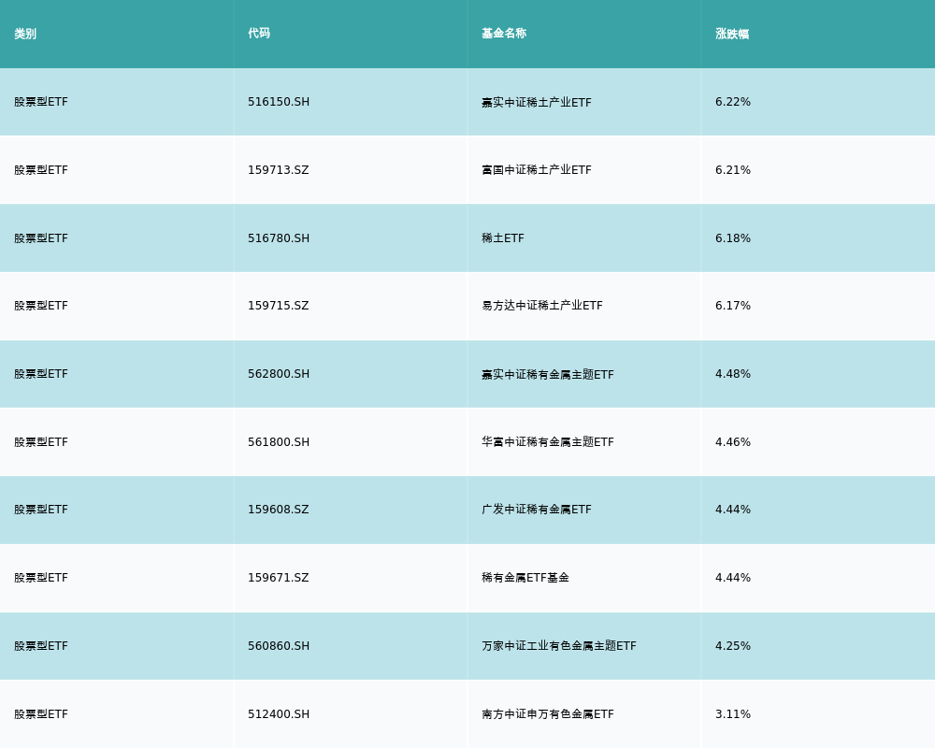935x748 pixels.
Task: Click the 4.25% value for 560860.SH
Action: [733, 646]
